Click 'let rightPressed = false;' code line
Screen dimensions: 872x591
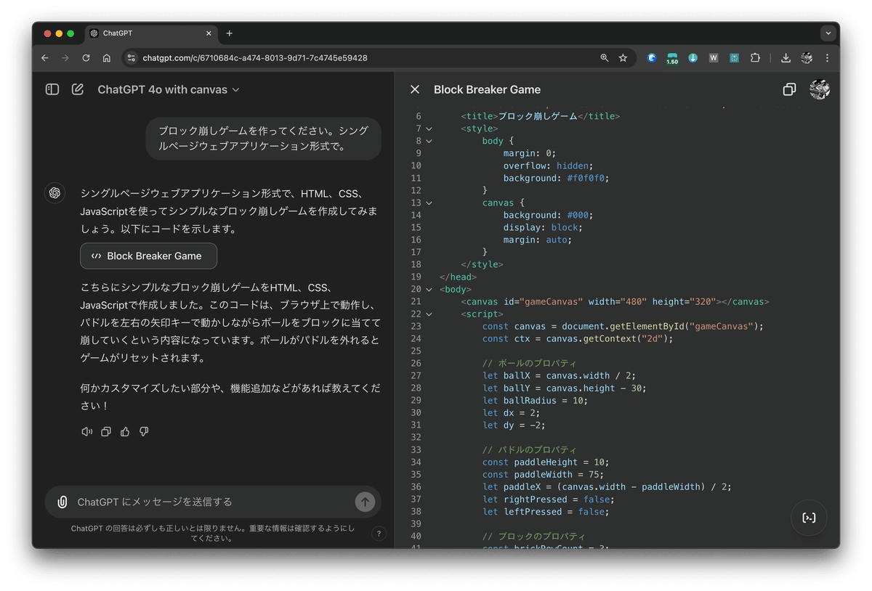click(x=548, y=499)
